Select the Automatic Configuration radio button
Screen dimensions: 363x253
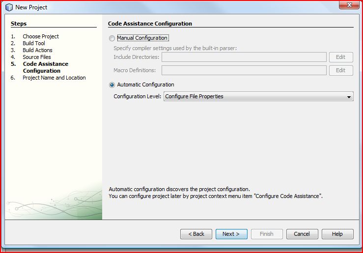[x=112, y=85]
